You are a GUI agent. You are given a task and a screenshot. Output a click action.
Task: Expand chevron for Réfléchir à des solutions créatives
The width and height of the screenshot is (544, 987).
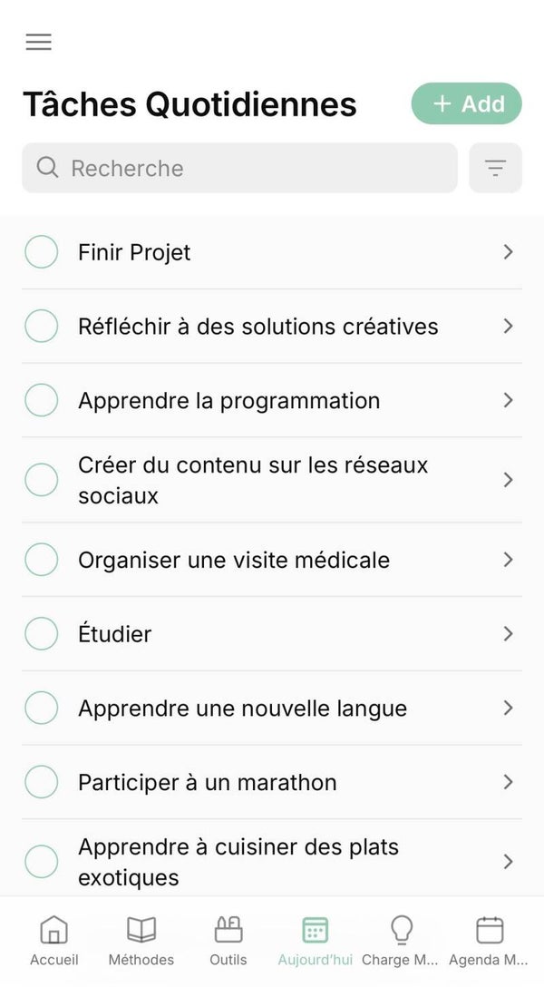tap(508, 326)
